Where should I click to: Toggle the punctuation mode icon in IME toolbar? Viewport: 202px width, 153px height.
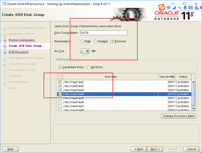pyautogui.click(x=179, y=8)
